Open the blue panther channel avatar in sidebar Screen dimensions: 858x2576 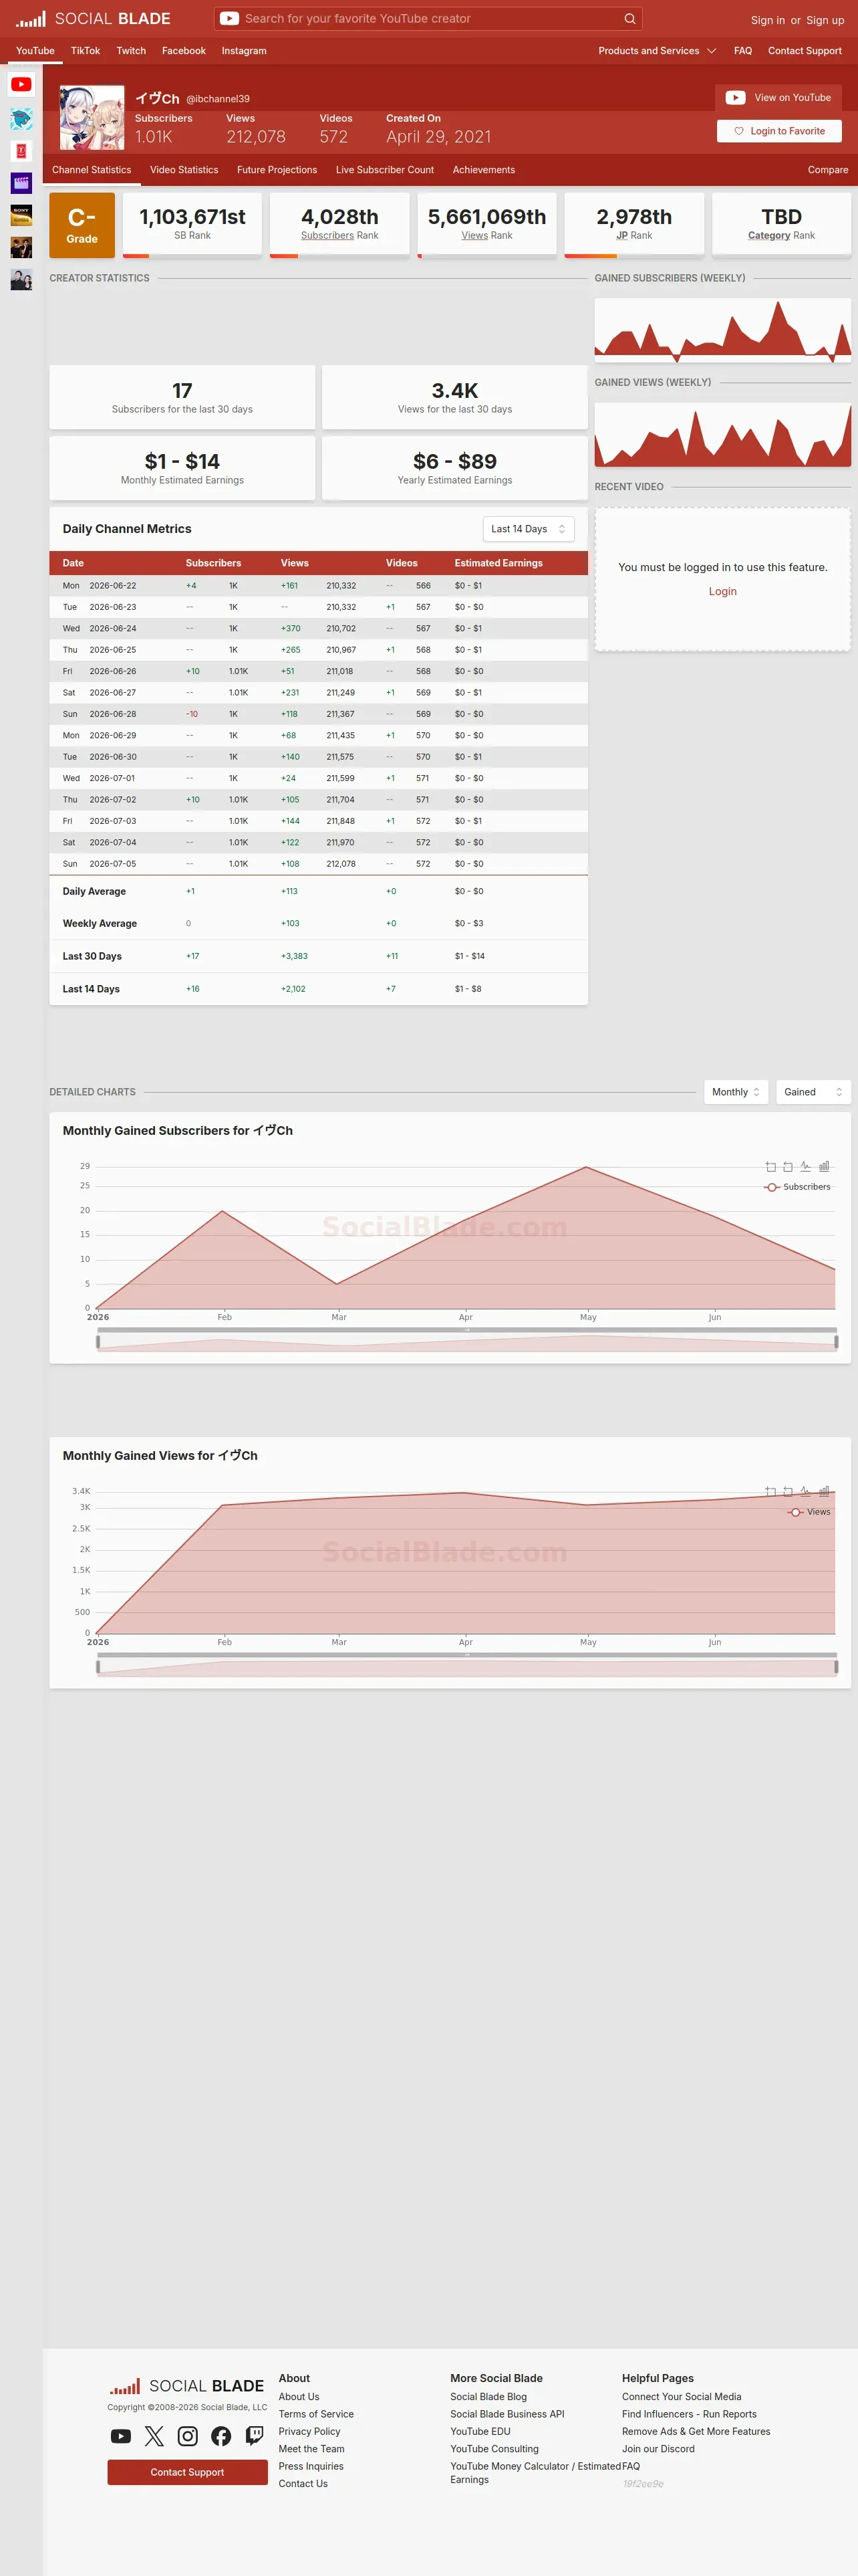(21, 119)
